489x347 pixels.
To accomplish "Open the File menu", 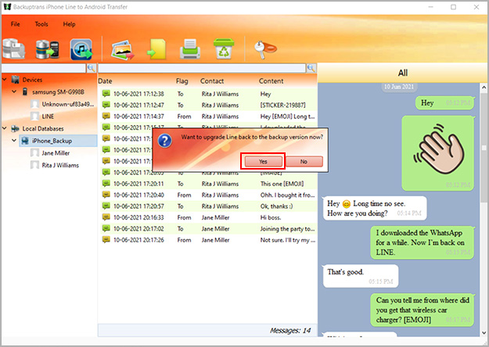I will point(16,25).
